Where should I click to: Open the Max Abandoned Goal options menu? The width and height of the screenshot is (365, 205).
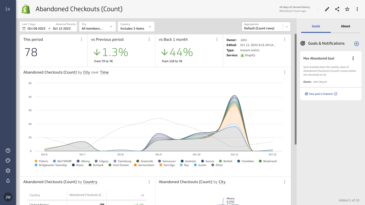point(353,58)
